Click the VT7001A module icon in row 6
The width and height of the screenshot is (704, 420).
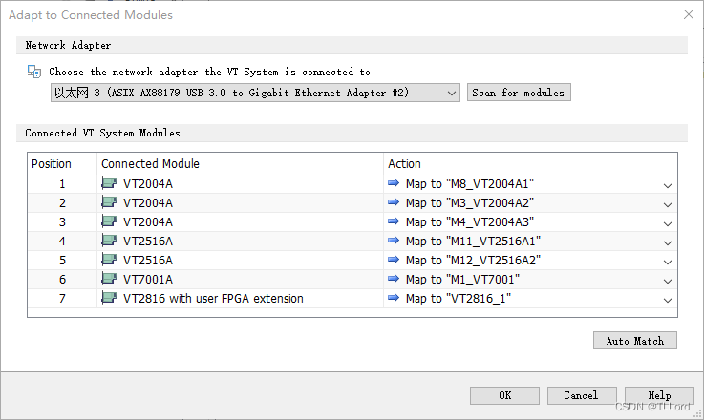pos(109,279)
